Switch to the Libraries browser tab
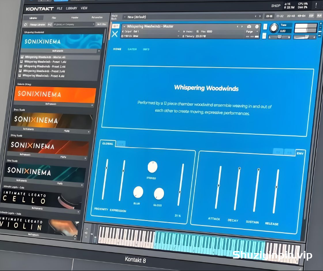 [x=33, y=18]
